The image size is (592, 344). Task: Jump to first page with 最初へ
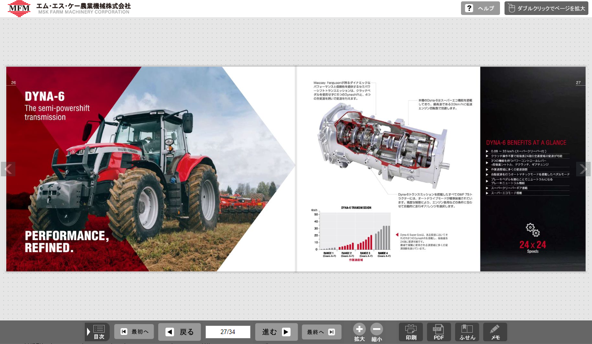(x=134, y=332)
